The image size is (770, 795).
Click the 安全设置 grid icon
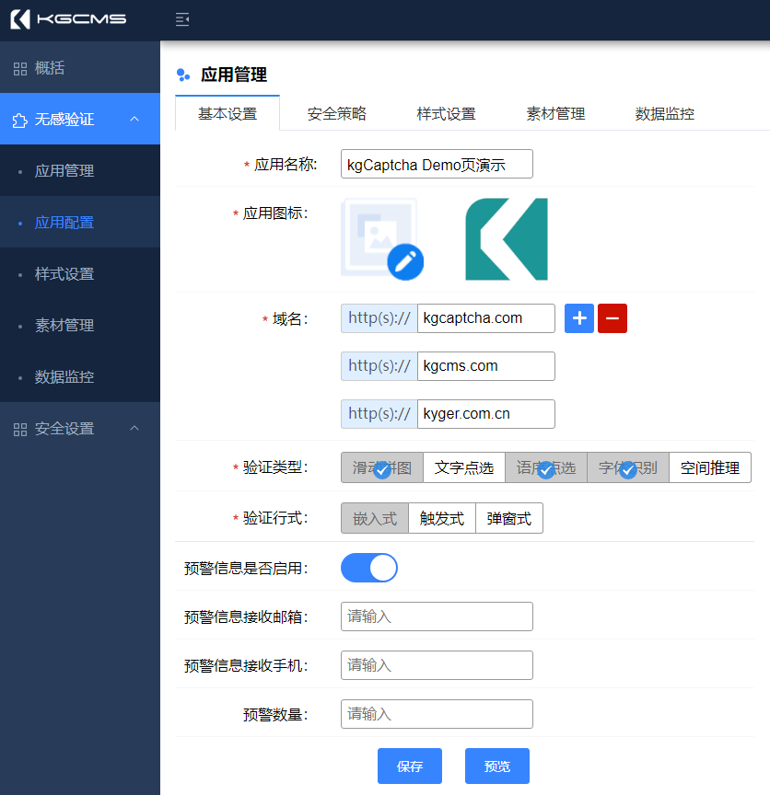pos(19,430)
